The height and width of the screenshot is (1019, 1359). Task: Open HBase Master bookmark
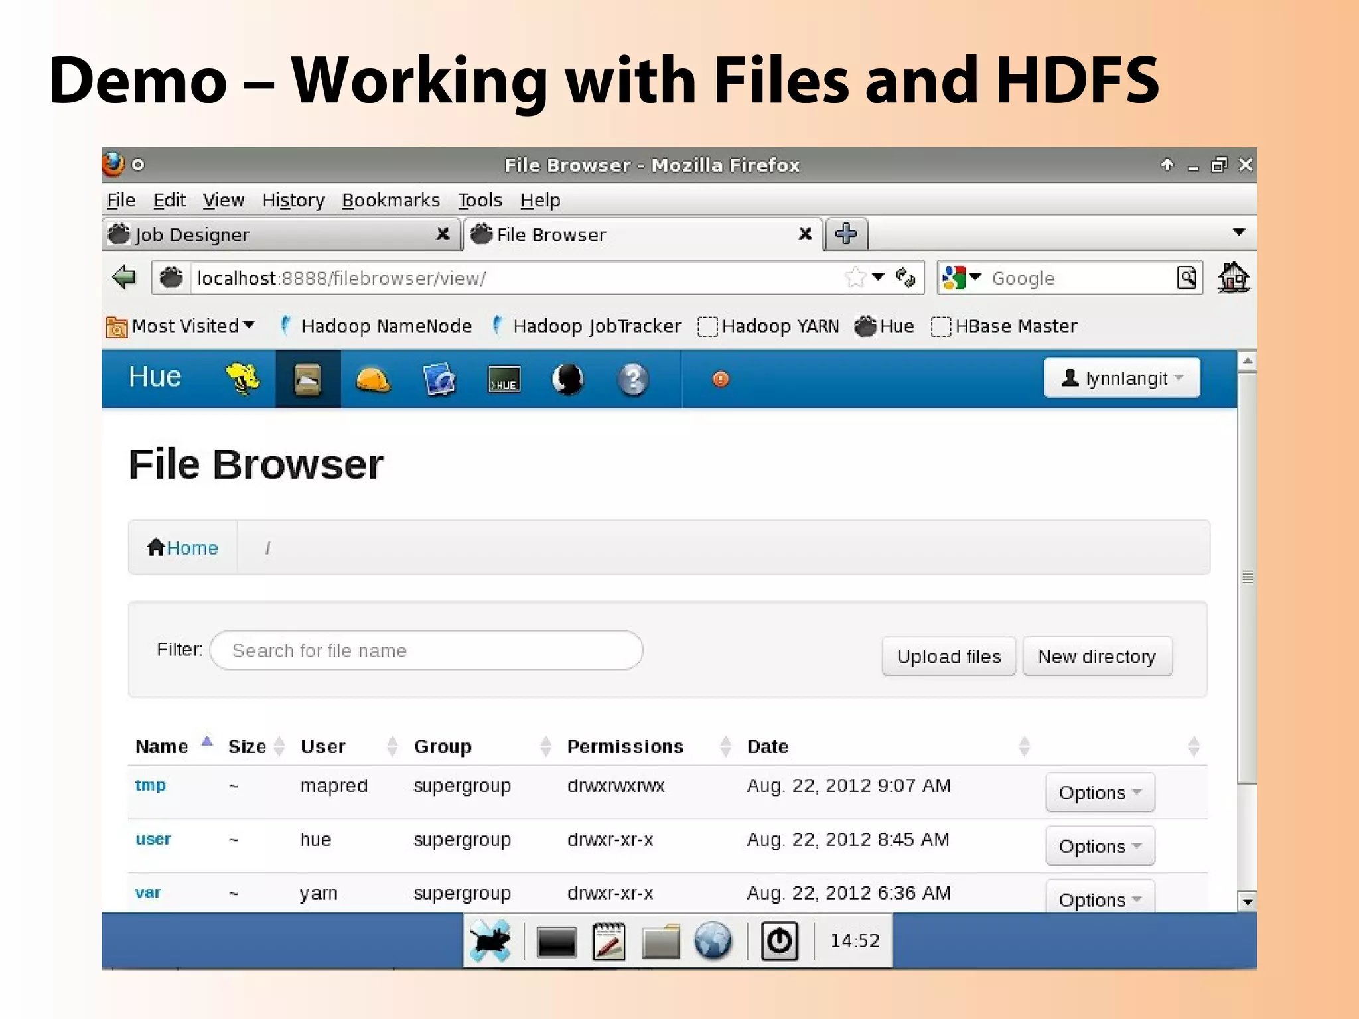1004,326
